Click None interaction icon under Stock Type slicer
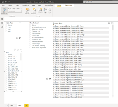 [20, 38]
